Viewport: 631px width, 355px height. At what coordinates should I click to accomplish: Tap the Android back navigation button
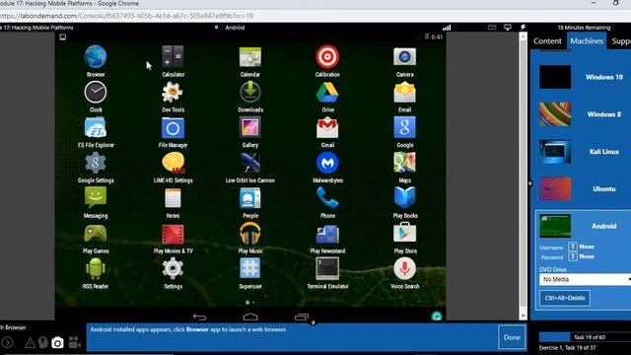[x=199, y=317]
